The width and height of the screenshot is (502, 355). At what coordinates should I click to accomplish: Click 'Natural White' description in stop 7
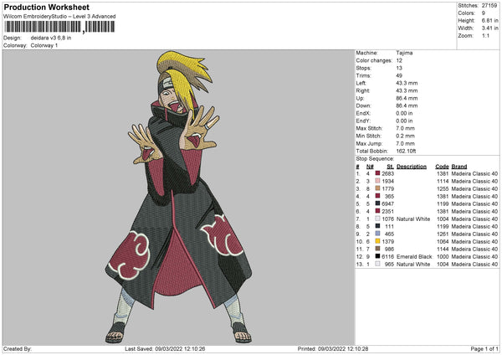point(413,219)
